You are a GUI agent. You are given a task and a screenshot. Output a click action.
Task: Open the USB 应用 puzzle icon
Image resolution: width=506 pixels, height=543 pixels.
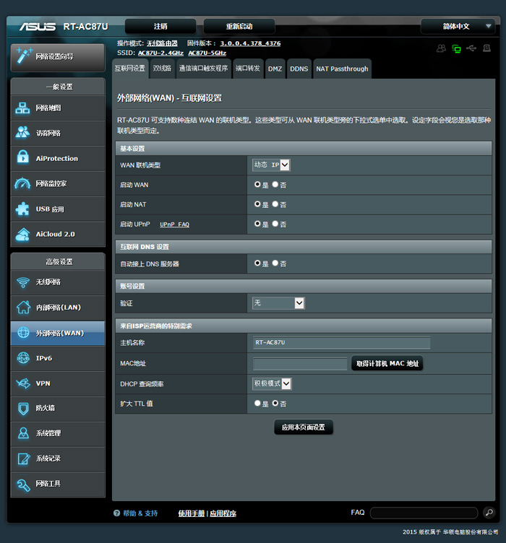pos(22,209)
